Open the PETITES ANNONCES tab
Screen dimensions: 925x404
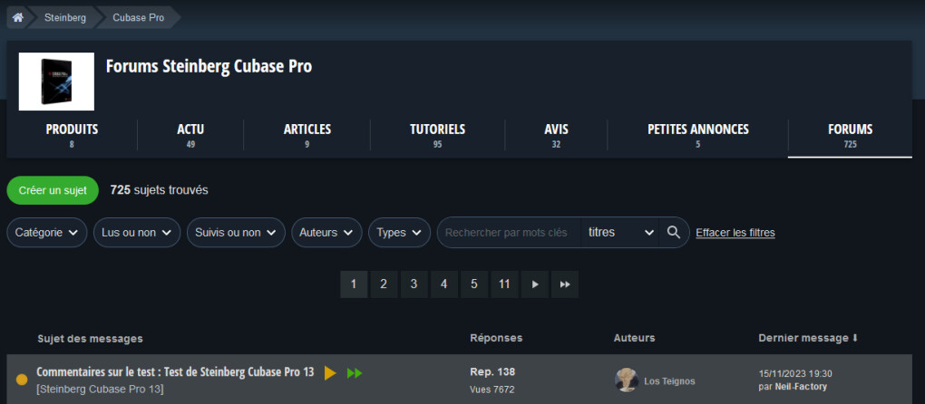[x=698, y=136]
